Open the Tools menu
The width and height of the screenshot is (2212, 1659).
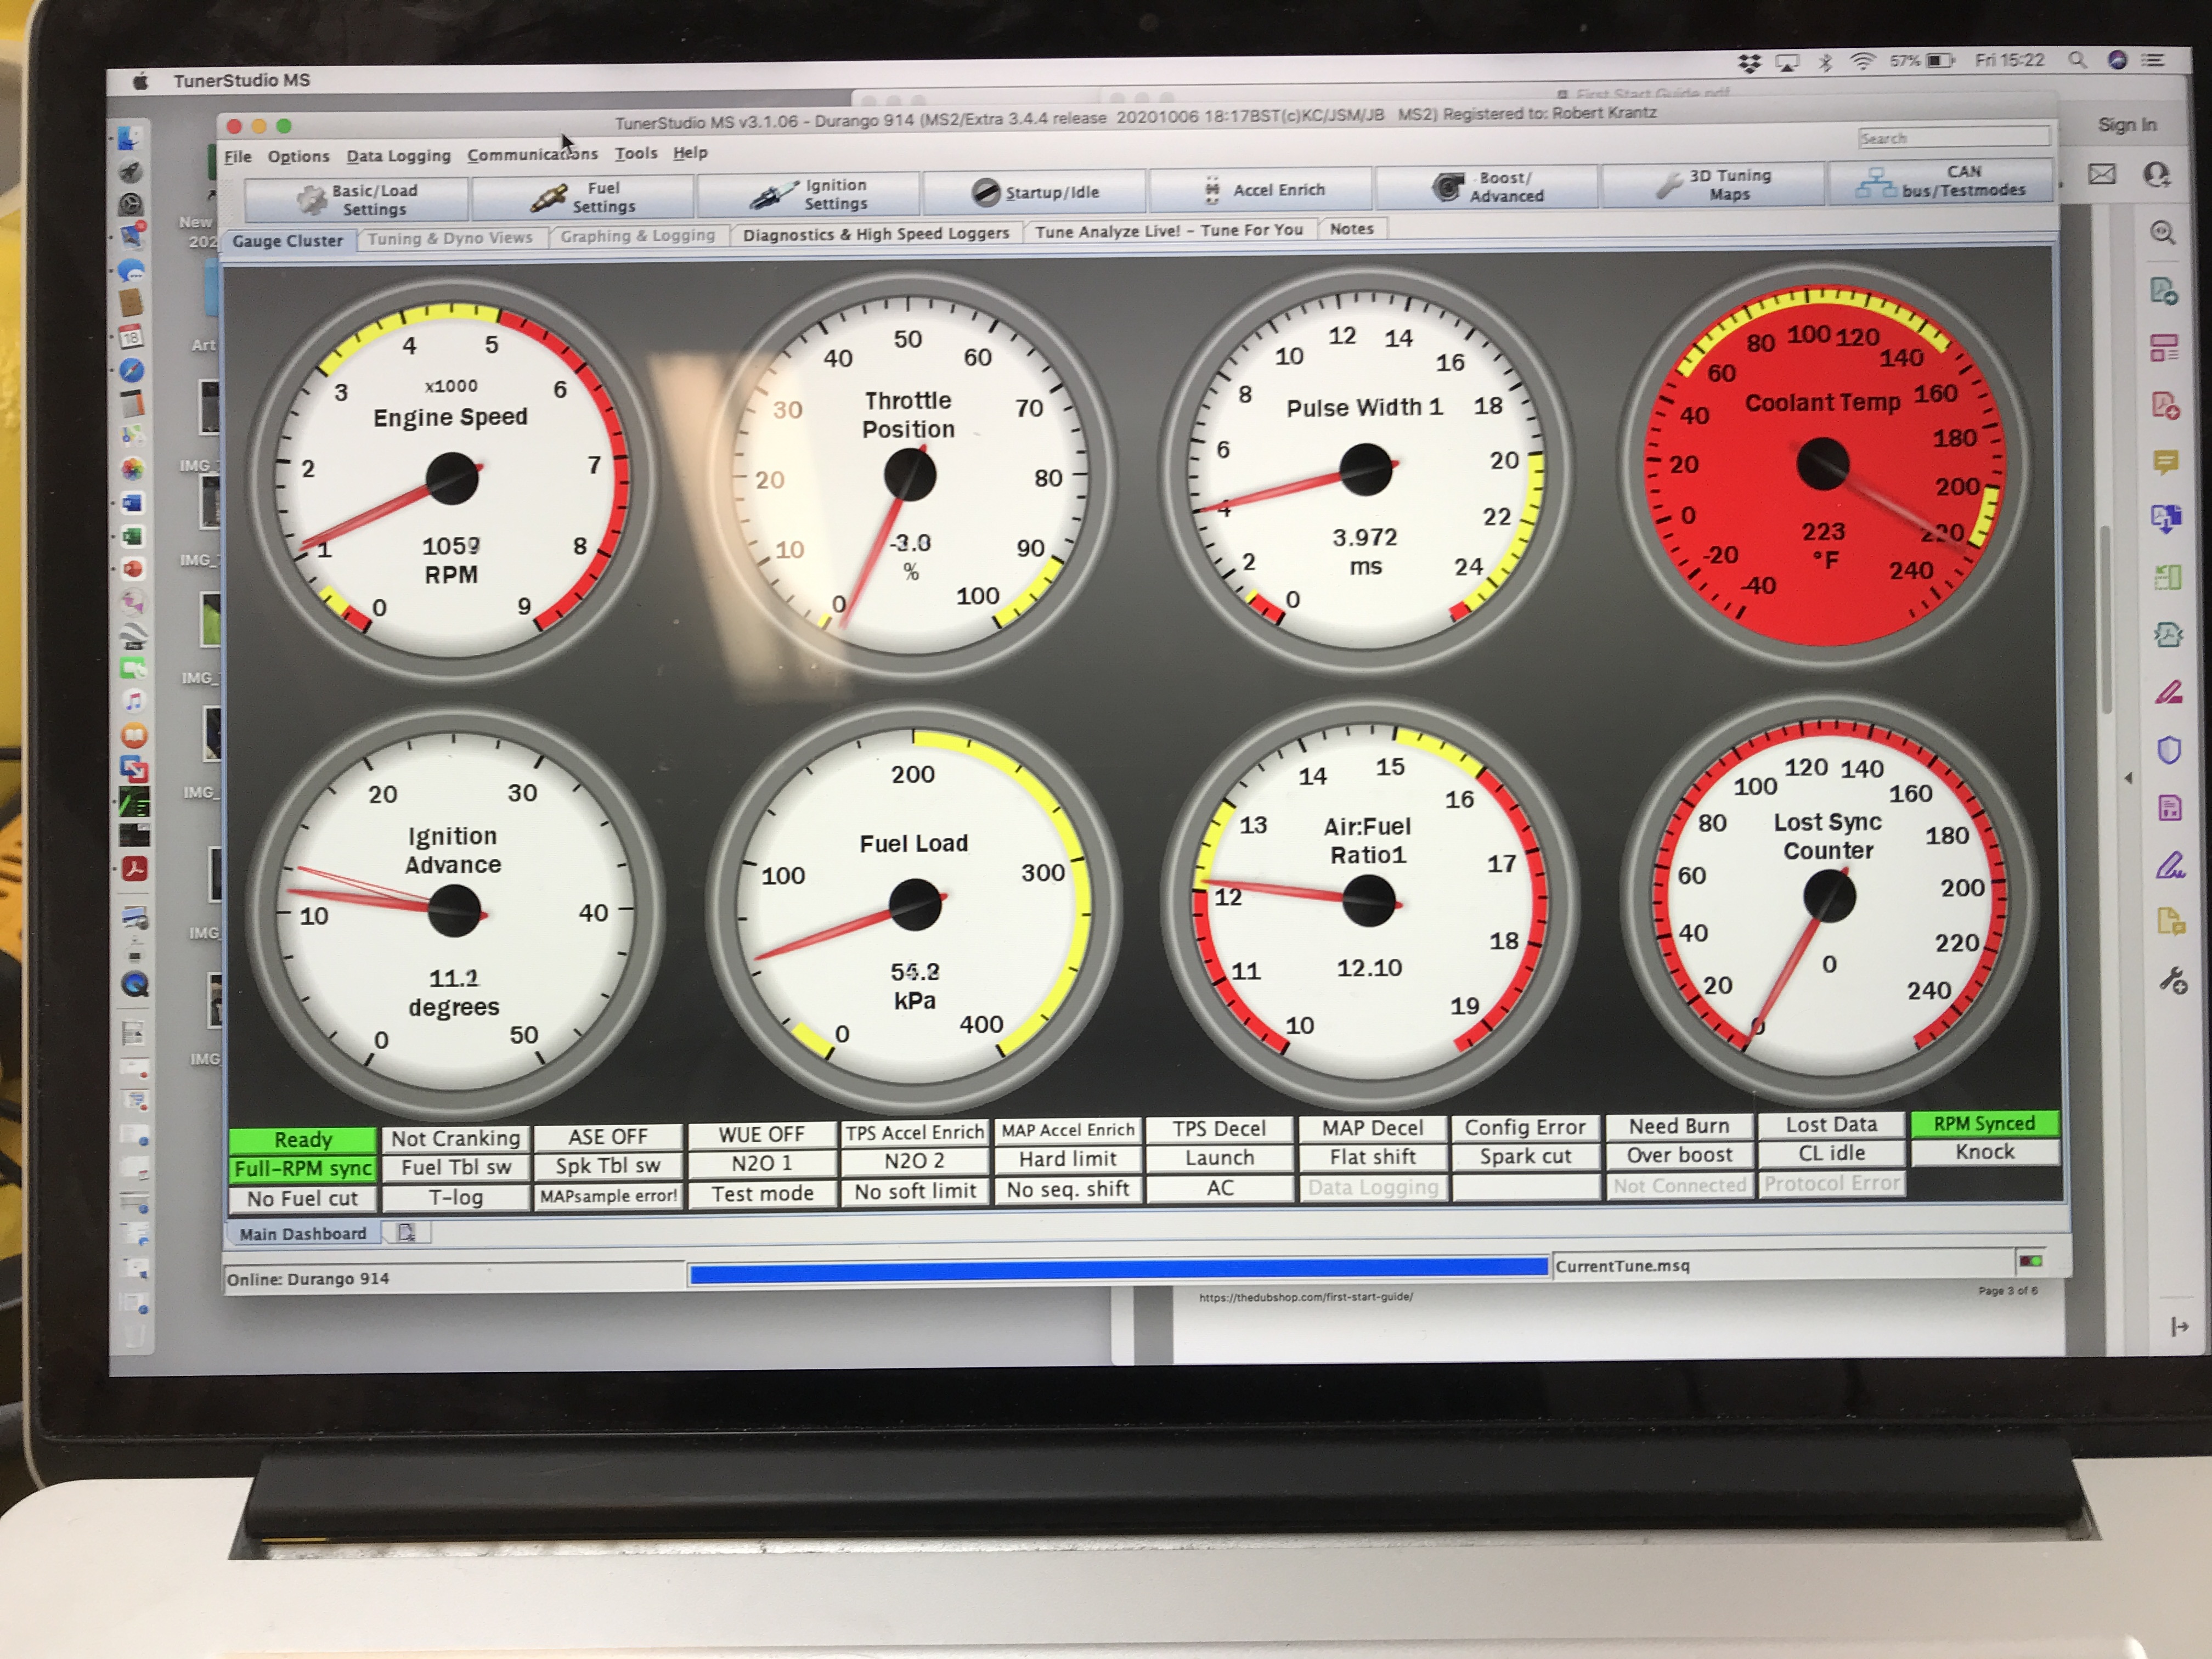pos(636,153)
